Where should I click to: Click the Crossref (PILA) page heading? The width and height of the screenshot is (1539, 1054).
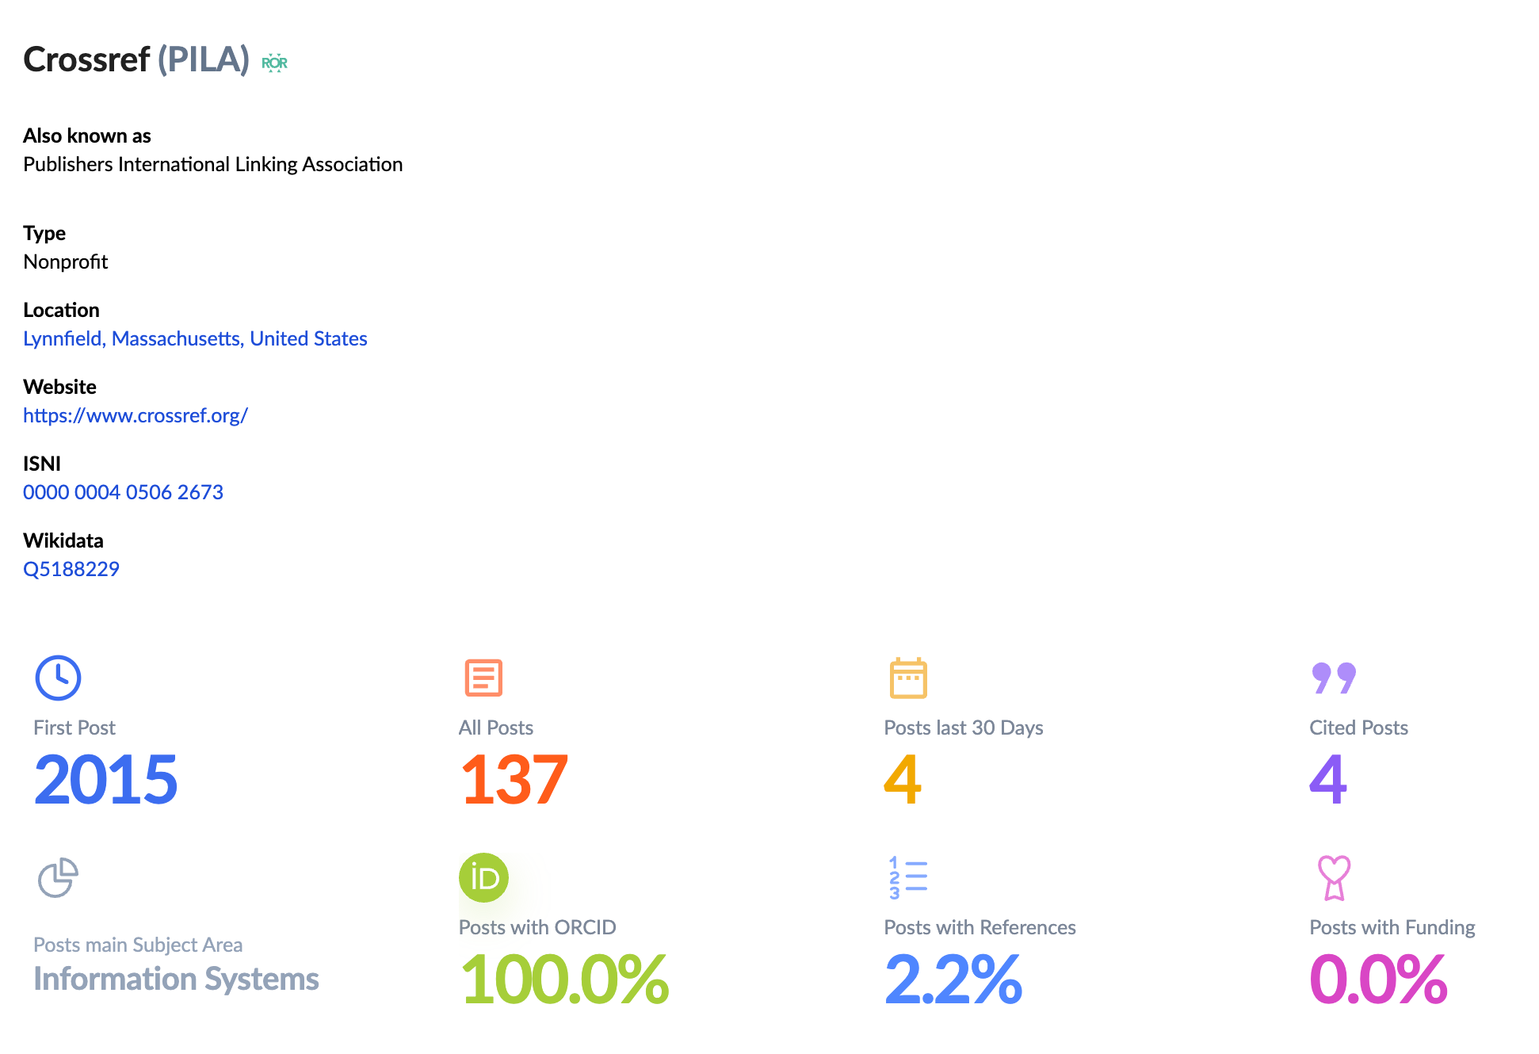136,59
